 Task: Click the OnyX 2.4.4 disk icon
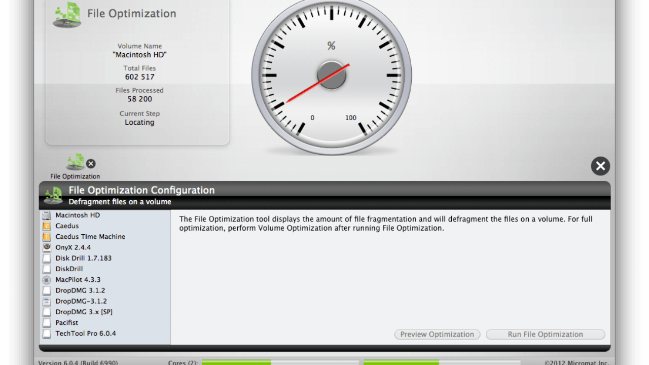pos(47,247)
